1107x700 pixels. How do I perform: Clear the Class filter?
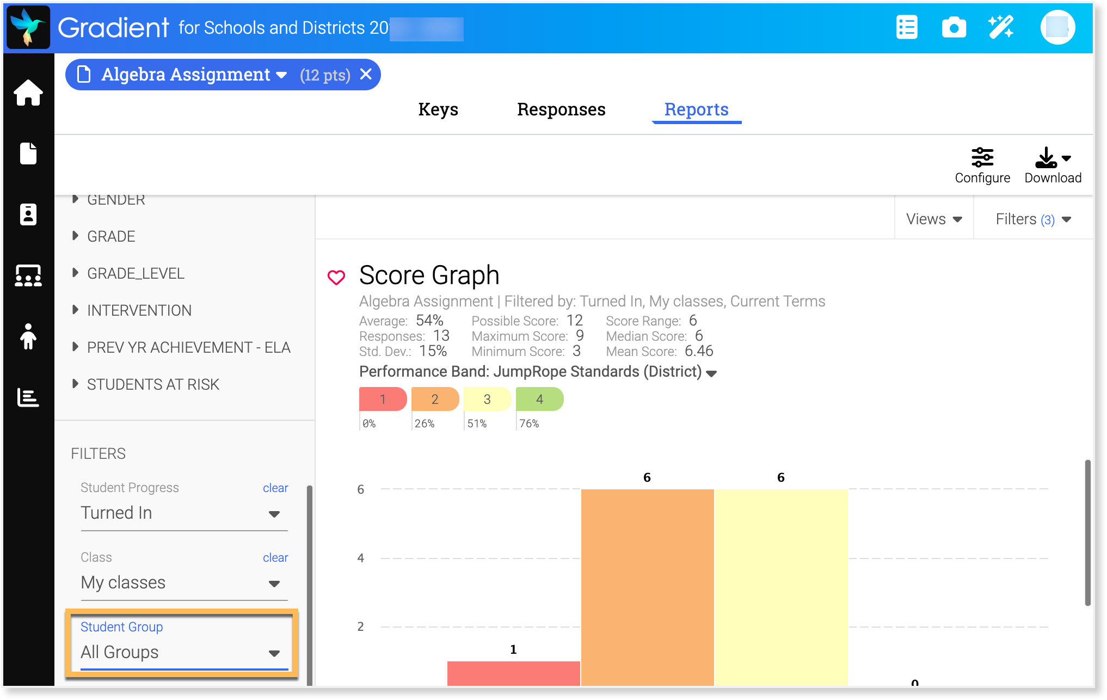click(275, 557)
